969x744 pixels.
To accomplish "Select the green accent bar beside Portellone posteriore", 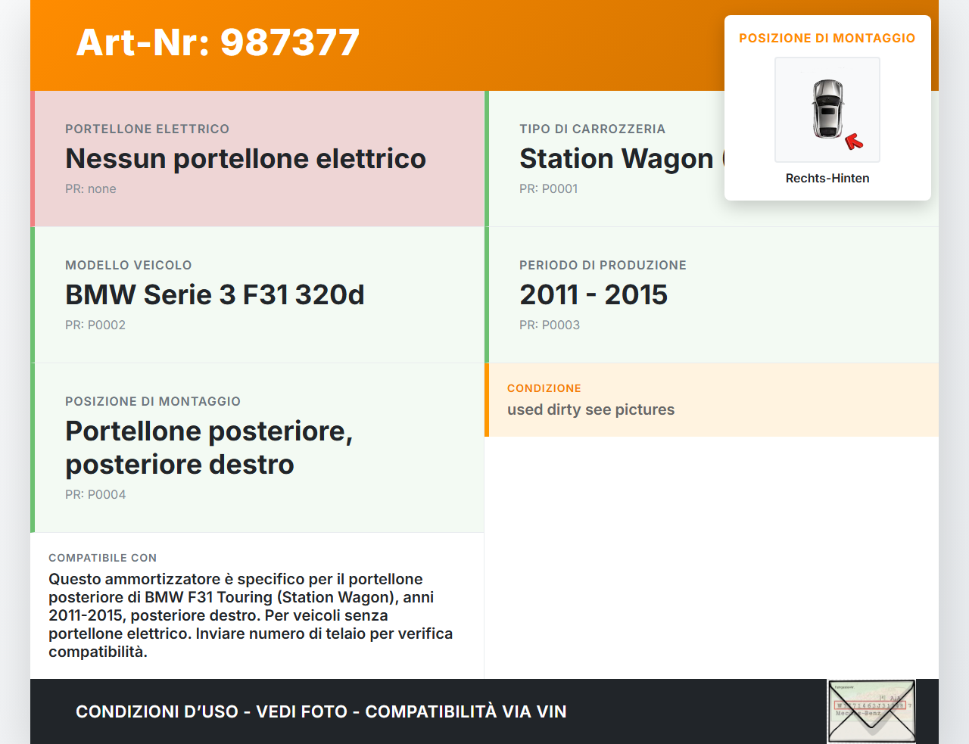I will coord(32,447).
